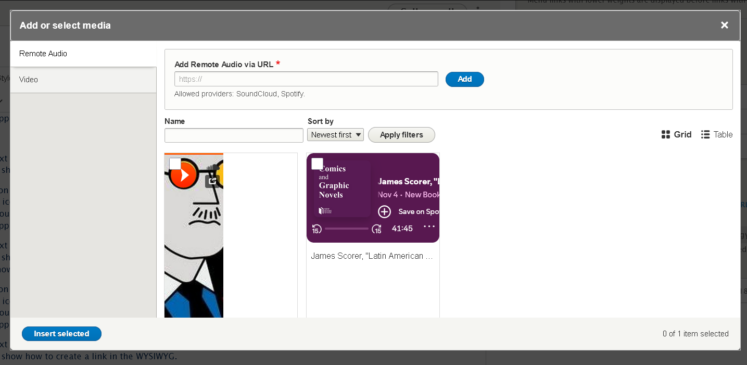Switch to Grid view
The image size is (747, 365).
676,134
